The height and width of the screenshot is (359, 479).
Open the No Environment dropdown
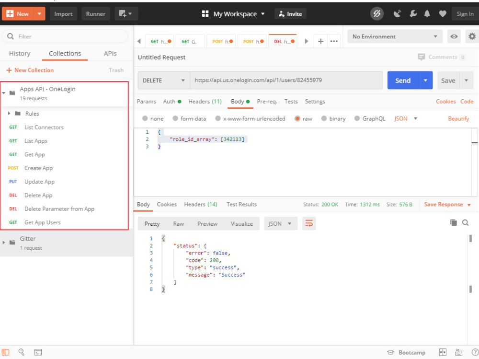[395, 37]
